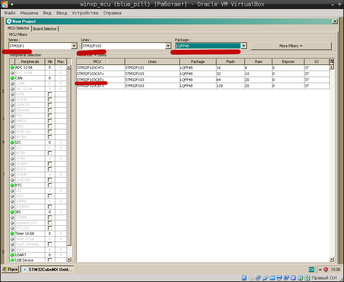Click the sort arrow on the MCU column header
The width and height of the screenshot is (344, 282).
click(107, 62)
